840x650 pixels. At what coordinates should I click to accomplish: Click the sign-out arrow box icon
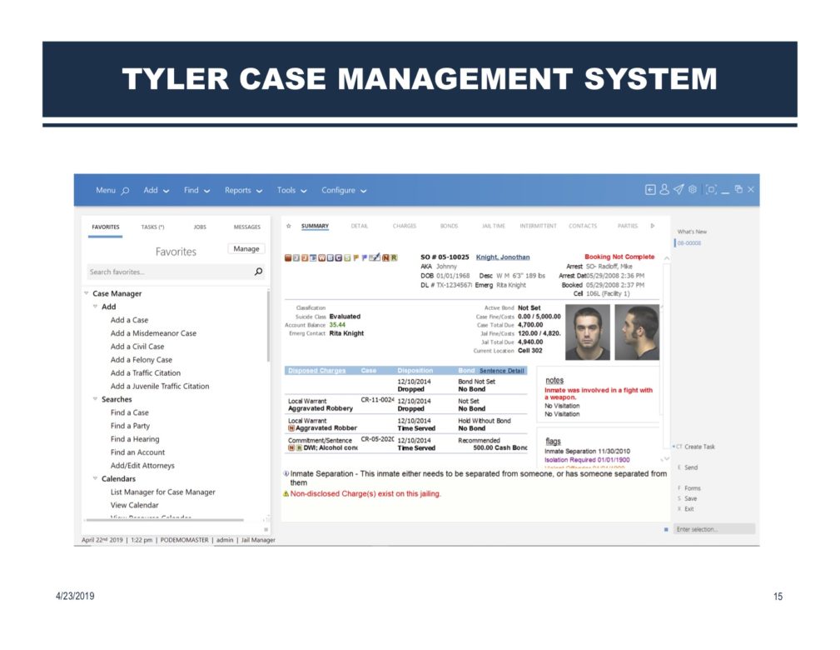coord(650,190)
